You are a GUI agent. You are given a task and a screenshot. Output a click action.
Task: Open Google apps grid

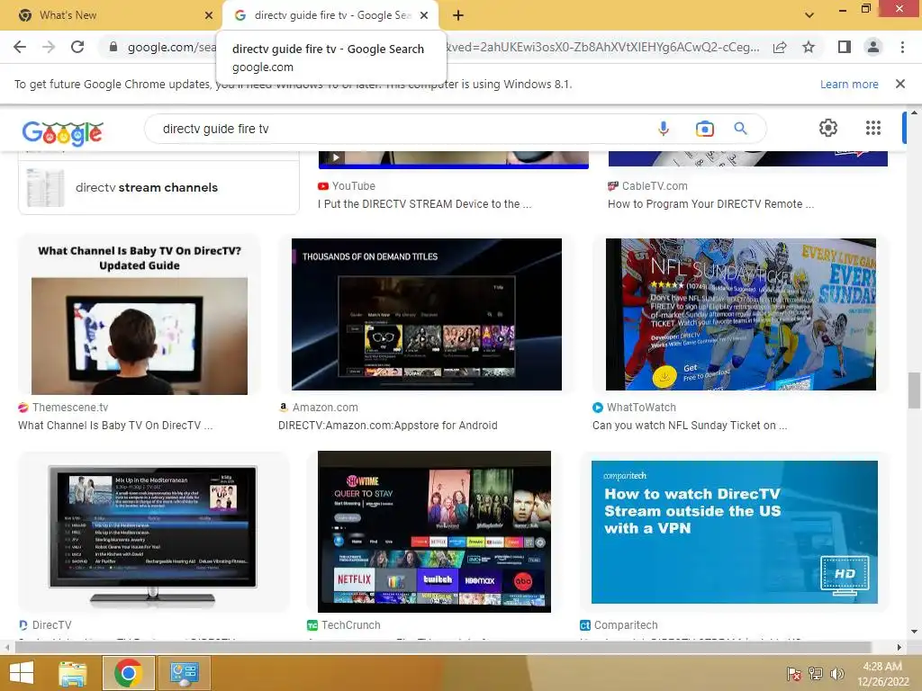pos(873,128)
